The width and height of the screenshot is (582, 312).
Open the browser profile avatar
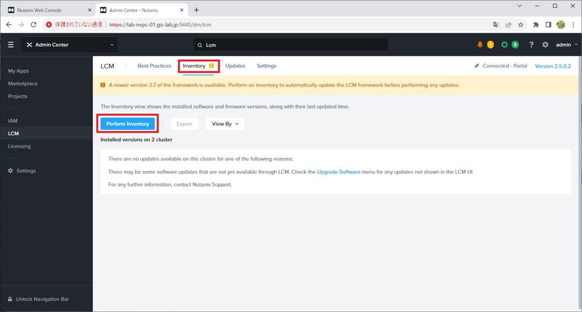pyautogui.click(x=561, y=24)
